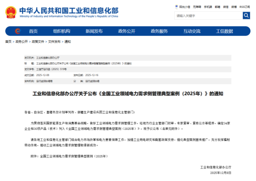
Task: Click the RSS订阅 link
Action: tap(245, 7)
